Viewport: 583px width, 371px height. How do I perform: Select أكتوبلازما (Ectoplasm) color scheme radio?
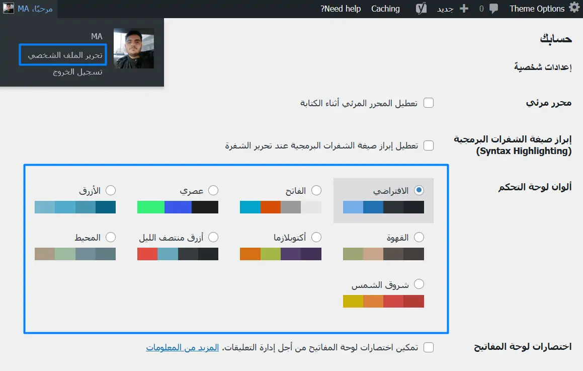[x=316, y=237]
